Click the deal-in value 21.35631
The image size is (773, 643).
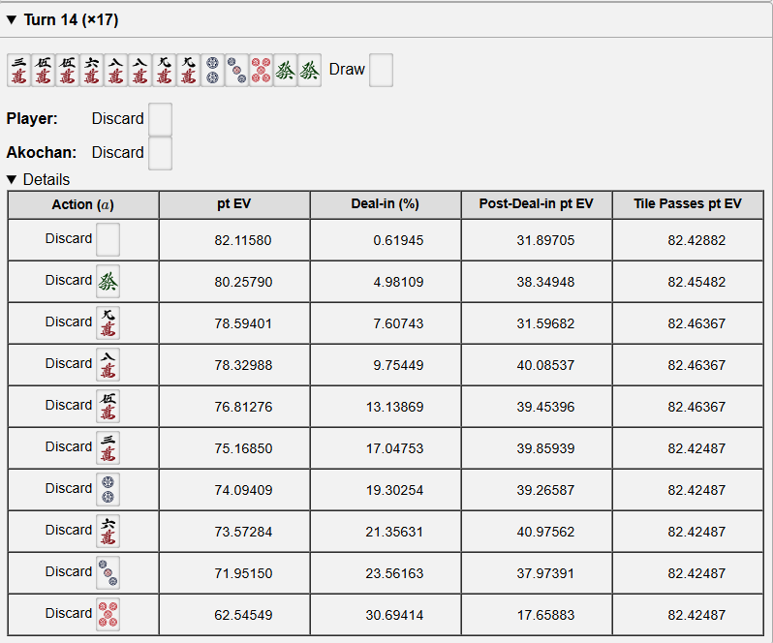pos(394,532)
